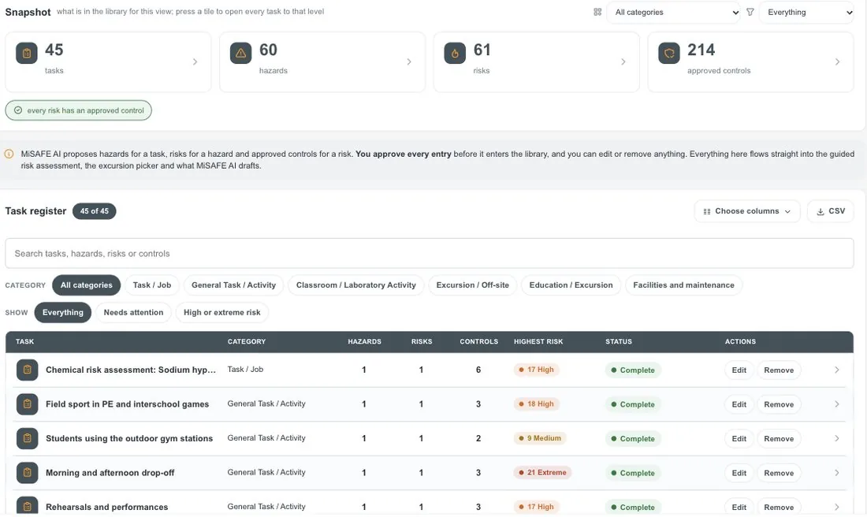The image size is (867, 517).
Task: Edit the Chemical risk assessment task
Action: coord(739,370)
